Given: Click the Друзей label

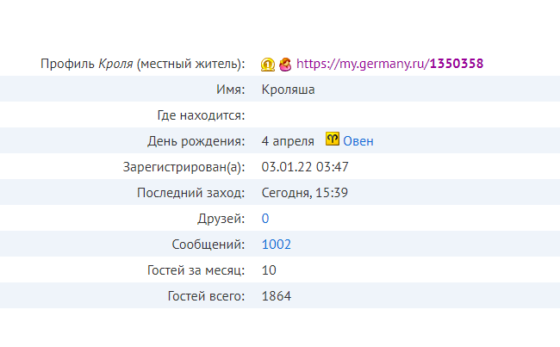Looking at the screenshot, I should click(221, 219).
